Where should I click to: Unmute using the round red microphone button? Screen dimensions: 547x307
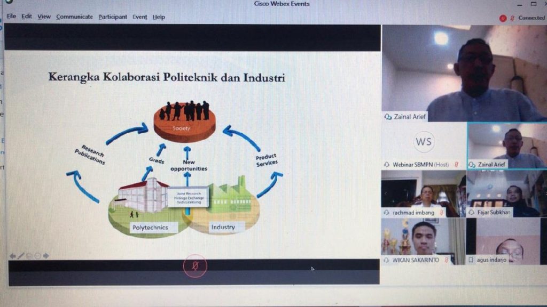195,266
